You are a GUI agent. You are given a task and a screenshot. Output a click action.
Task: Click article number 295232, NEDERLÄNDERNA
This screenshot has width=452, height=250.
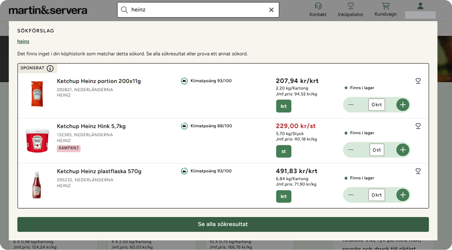pos(85,180)
